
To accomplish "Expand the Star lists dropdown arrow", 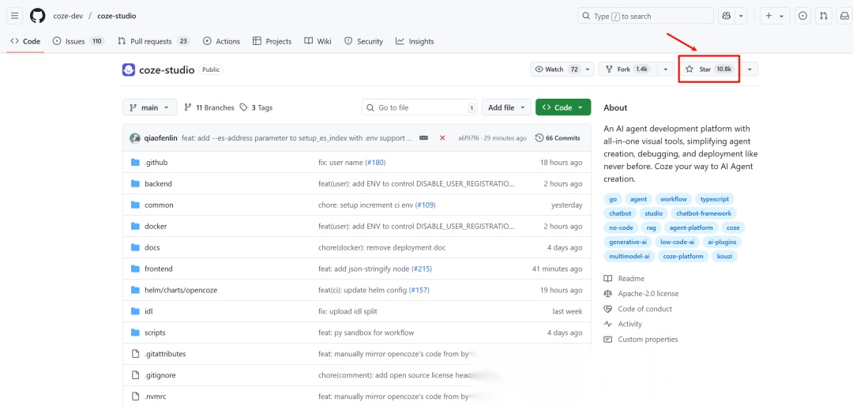I will (x=750, y=70).
